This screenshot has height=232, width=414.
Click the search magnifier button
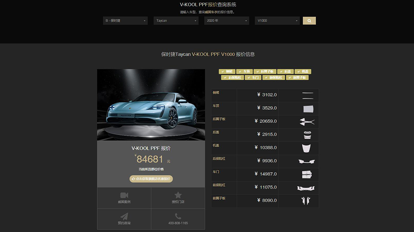309,21
